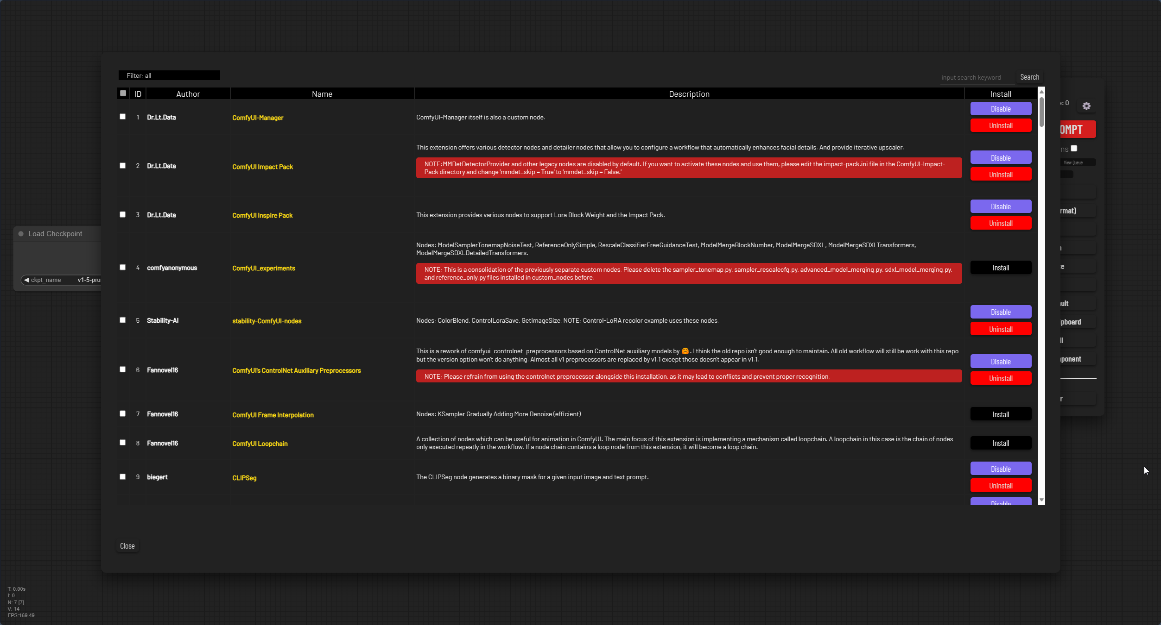Open the settings gear icon
Screen dimensions: 1161x625
pyautogui.click(x=1086, y=106)
